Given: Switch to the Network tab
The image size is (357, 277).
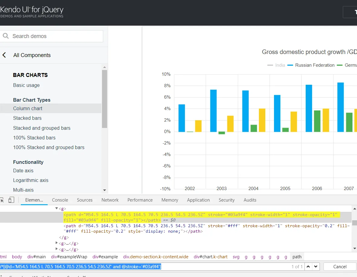Looking at the screenshot, I should pos(110,200).
